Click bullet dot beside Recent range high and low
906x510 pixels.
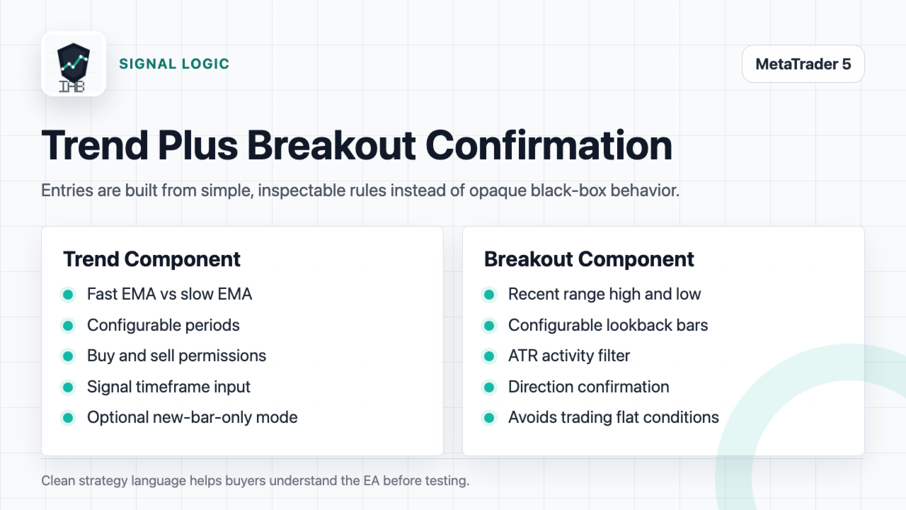[489, 295]
